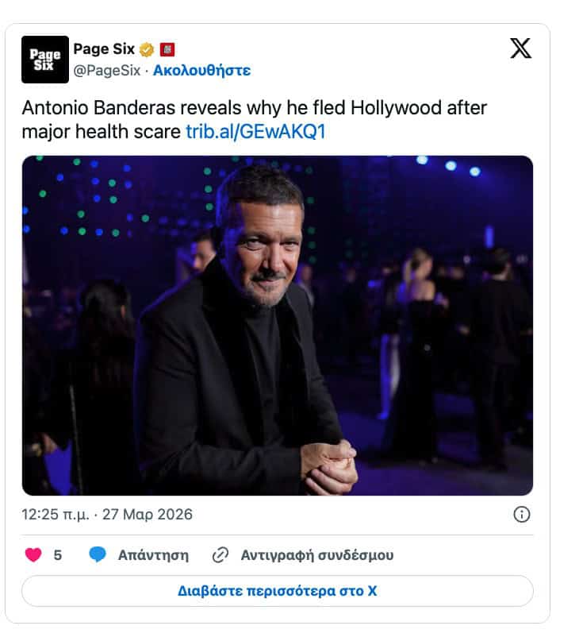Click the gold verified badge
The width and height of the screenshot is (579, 641).
(148, 49)
